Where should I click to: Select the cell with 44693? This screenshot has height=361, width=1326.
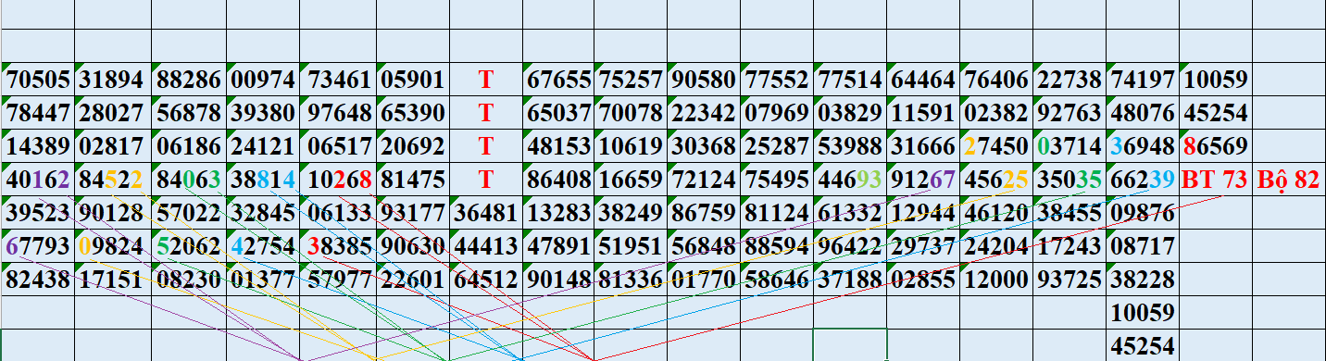click(x=850, y=180)
